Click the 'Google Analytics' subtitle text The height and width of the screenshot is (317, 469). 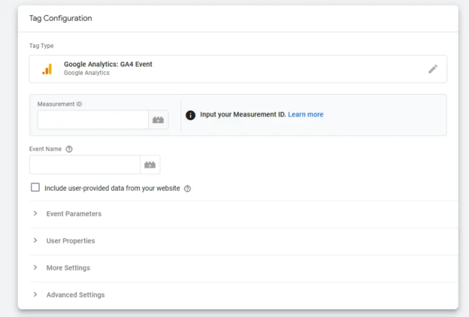point(86,73)
